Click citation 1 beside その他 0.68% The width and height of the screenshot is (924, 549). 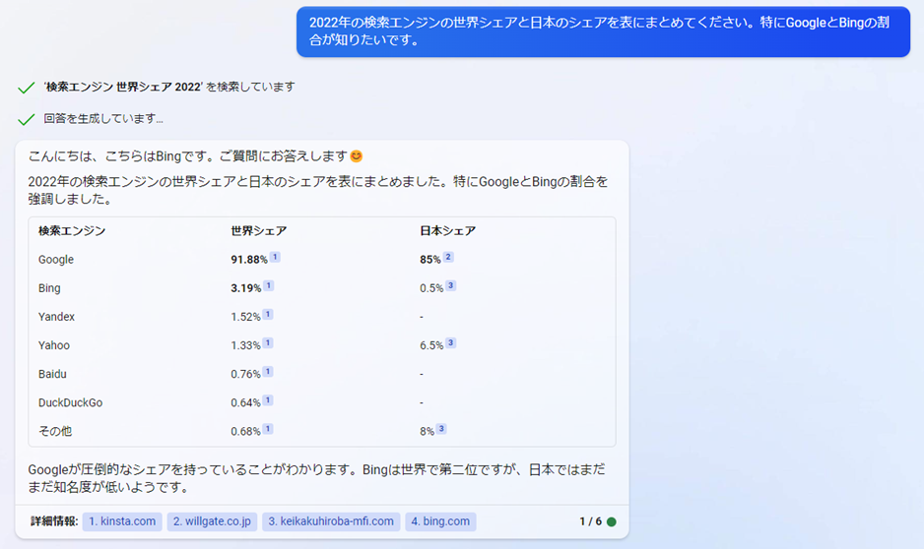268,429
